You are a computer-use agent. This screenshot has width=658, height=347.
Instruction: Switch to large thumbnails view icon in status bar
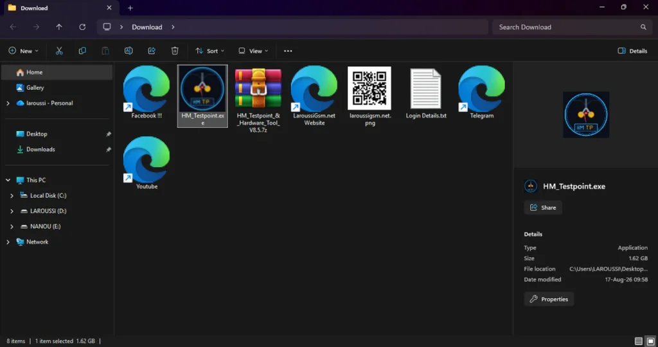point(650,341)
